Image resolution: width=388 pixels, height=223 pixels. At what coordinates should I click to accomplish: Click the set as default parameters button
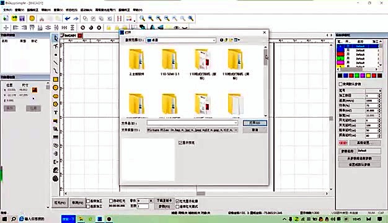[359, 164]
